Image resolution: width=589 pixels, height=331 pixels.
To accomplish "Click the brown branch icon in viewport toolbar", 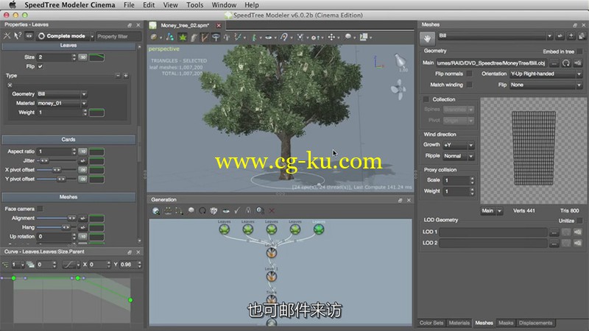I will (205, 38).
